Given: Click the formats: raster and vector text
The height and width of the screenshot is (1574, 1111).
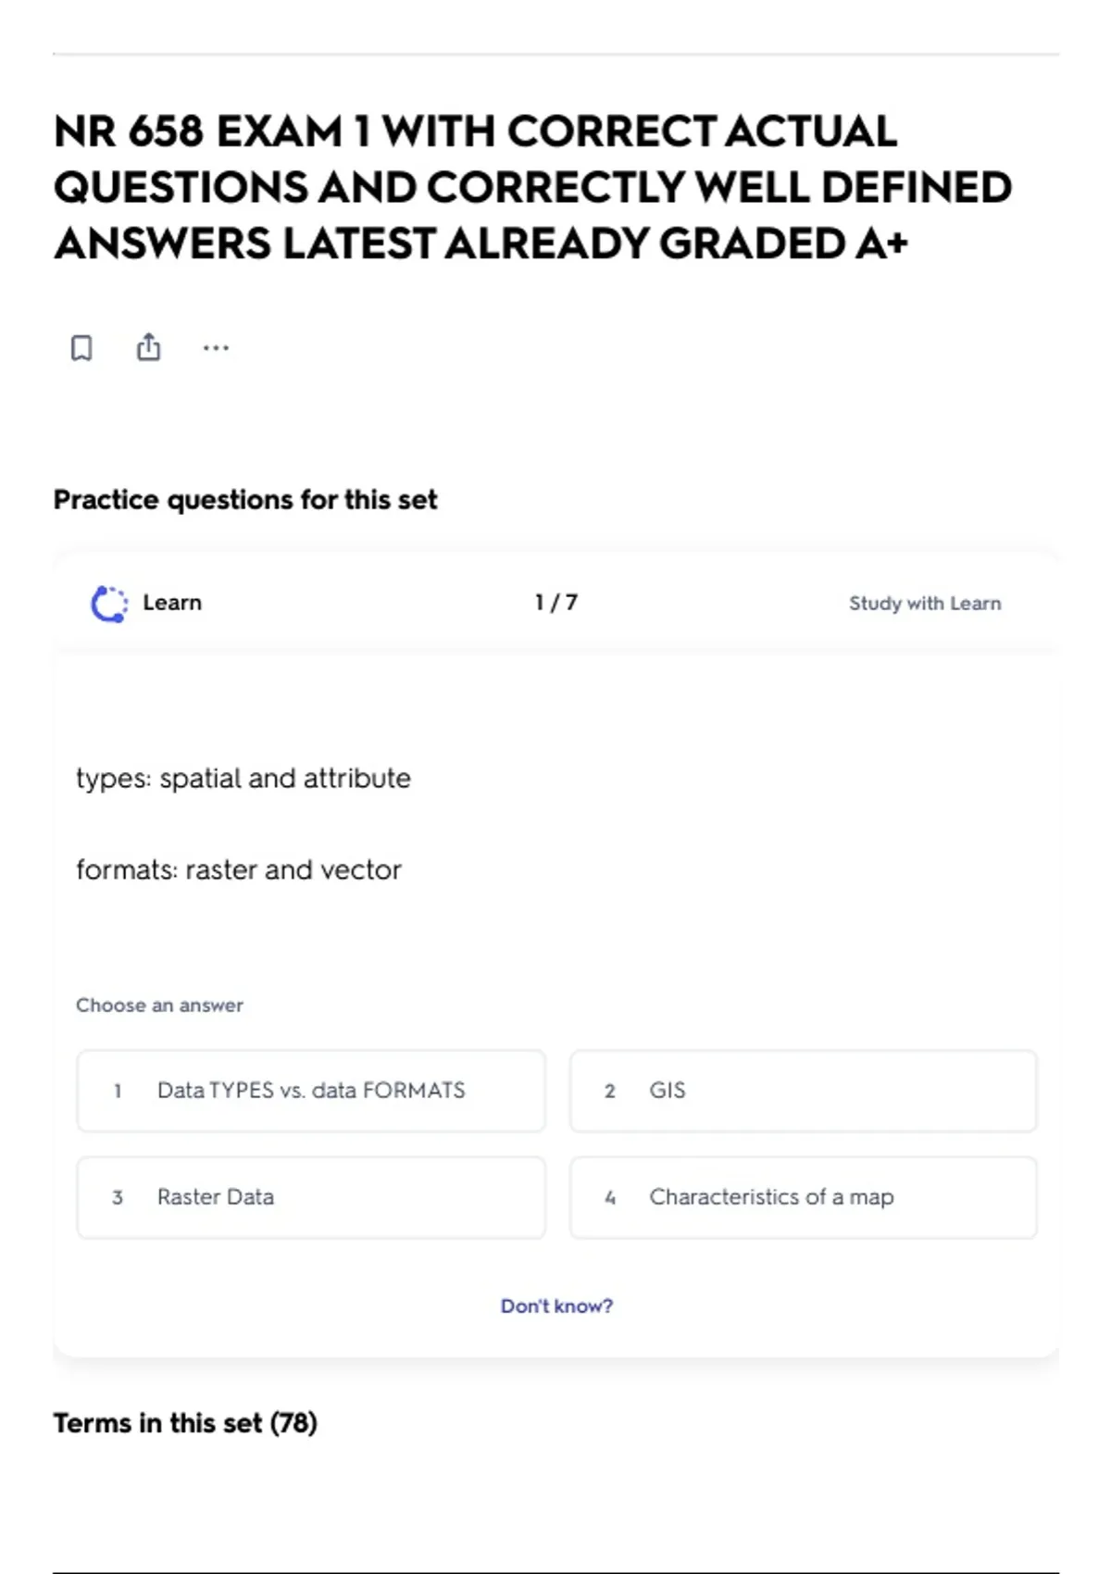Looking at the screenshot, I should pyautogui.click(x=239, y=870).
